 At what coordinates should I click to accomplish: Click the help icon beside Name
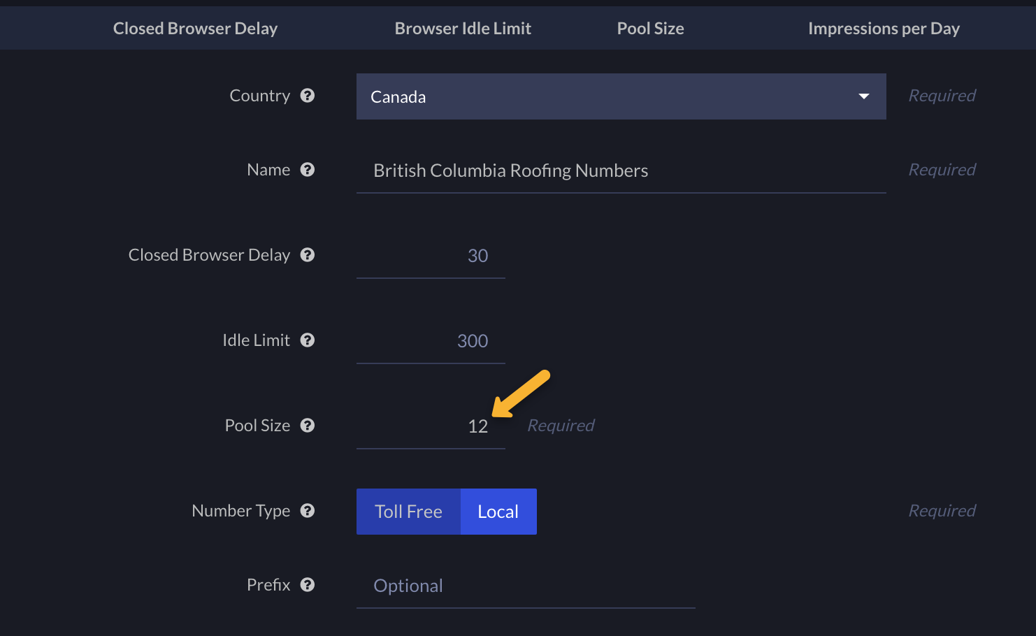[308, 170]
